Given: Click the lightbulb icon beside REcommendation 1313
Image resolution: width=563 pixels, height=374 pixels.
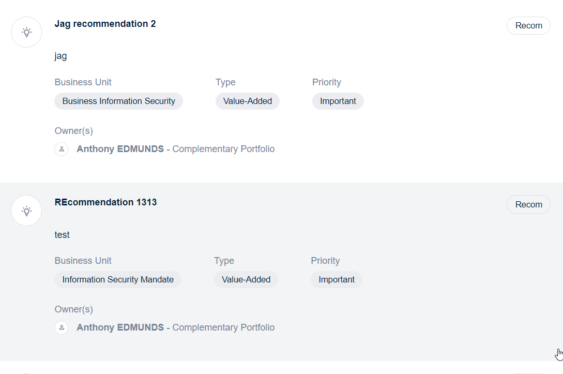Looking at the screenshot, I should pos(26,211).
